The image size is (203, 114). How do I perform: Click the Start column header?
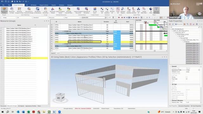(128, 22)
